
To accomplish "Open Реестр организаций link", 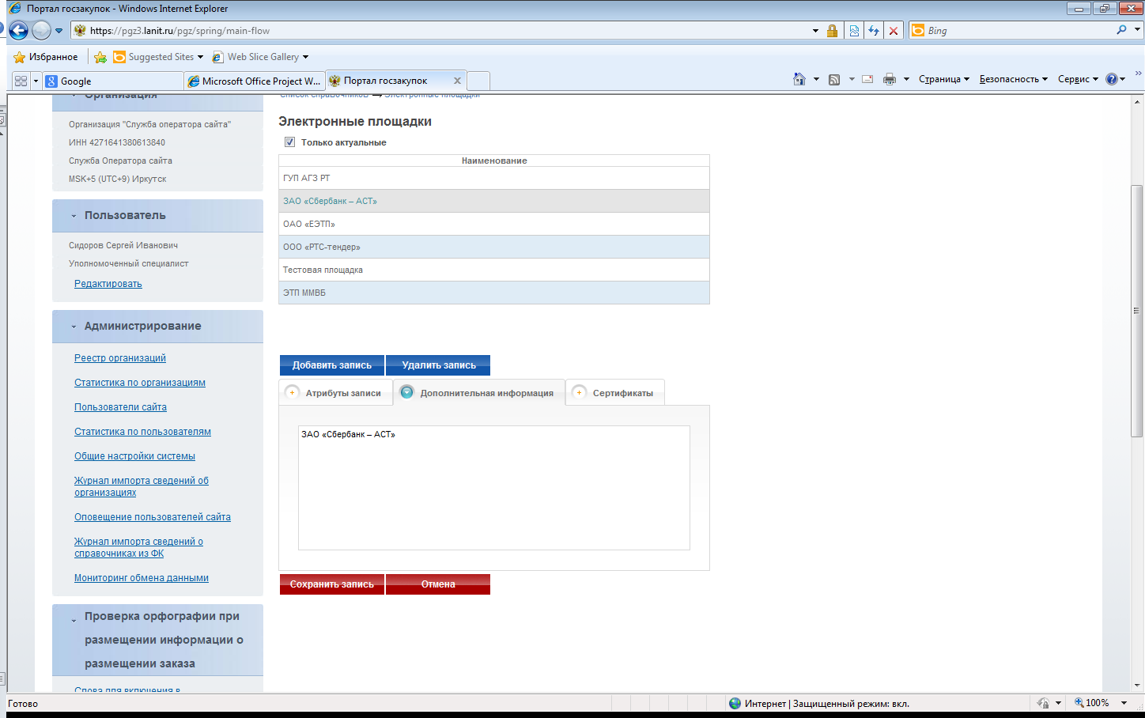I will click(120, 358).
